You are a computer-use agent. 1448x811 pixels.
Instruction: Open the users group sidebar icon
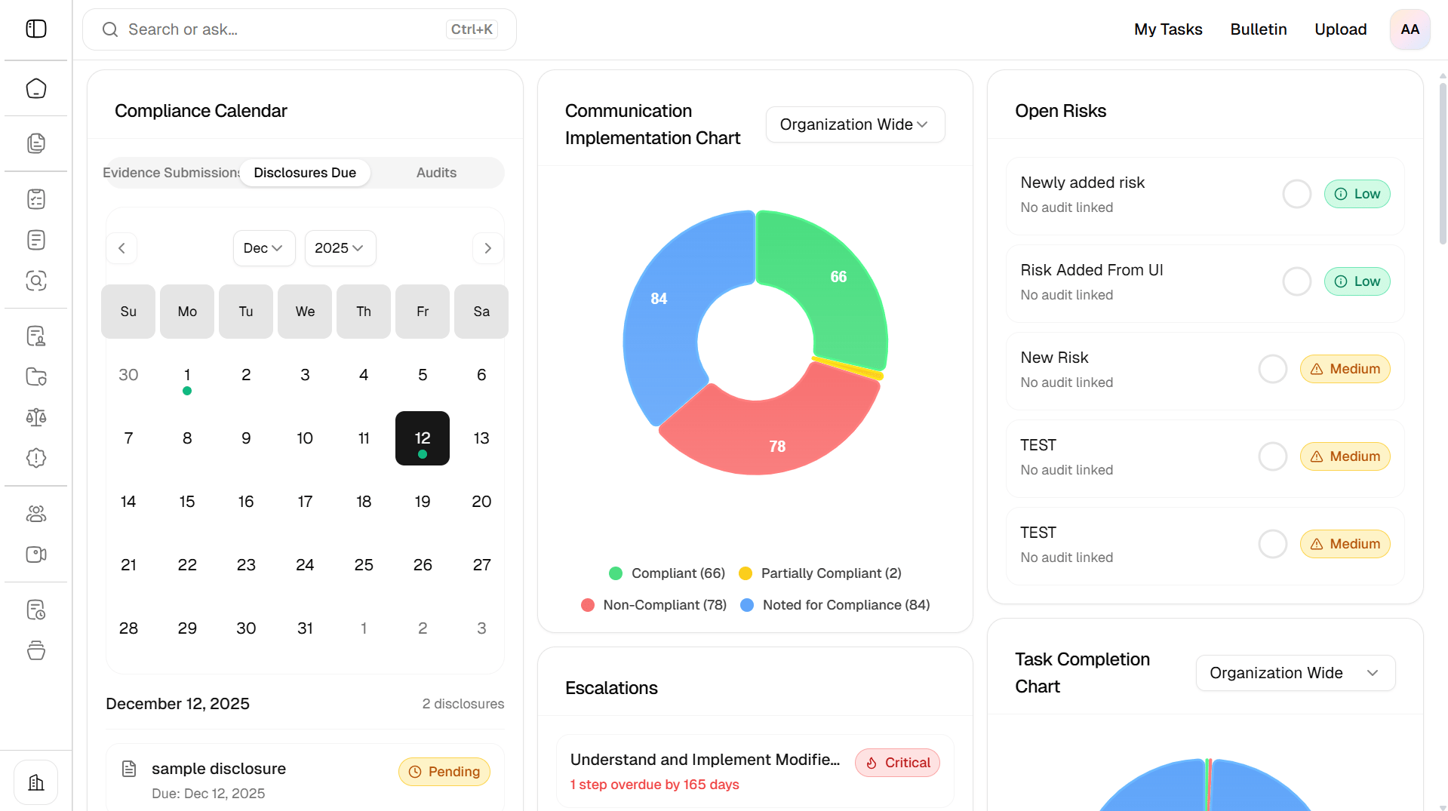tap(36, 514)
